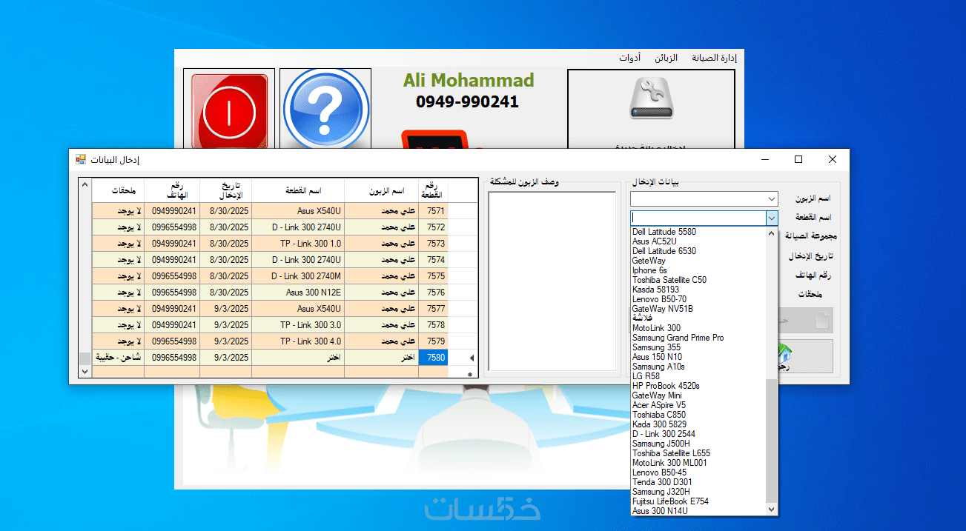
Task: Click item number 7576 cell
Action: pos(433,293)
